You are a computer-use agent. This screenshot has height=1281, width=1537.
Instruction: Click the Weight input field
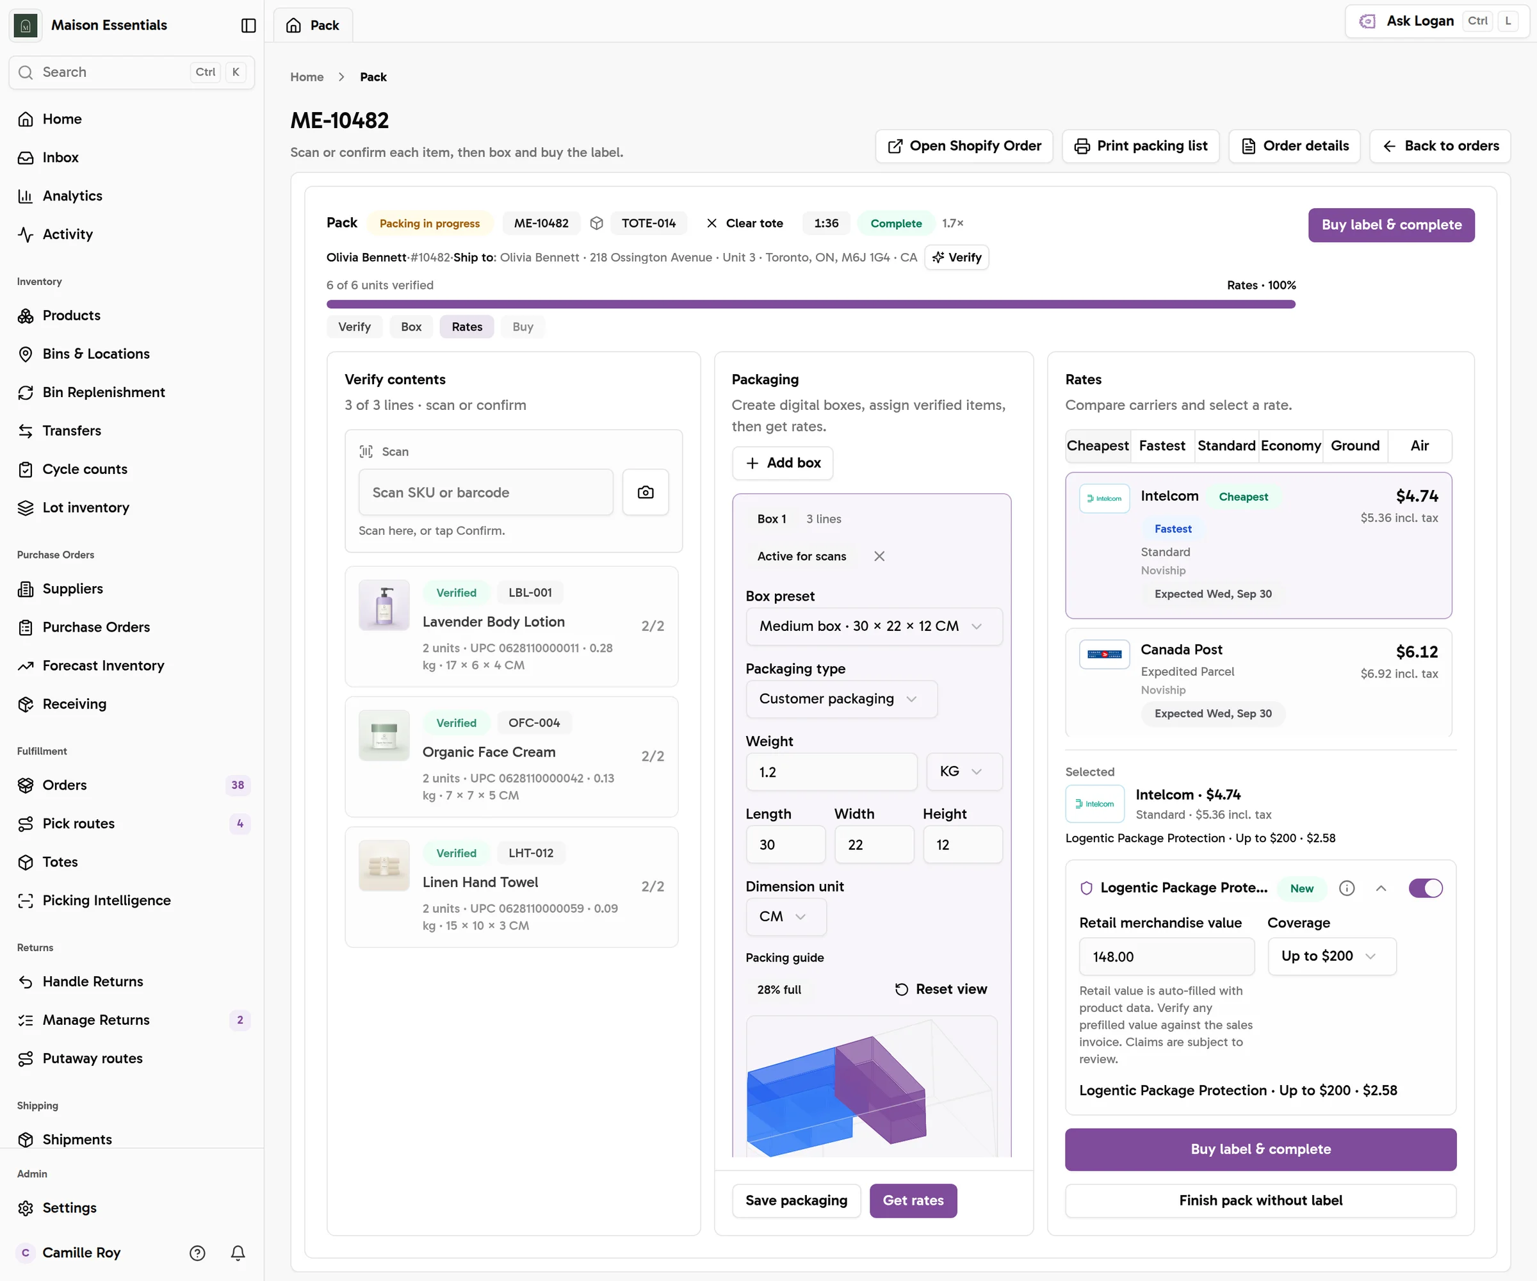point(831,772)
